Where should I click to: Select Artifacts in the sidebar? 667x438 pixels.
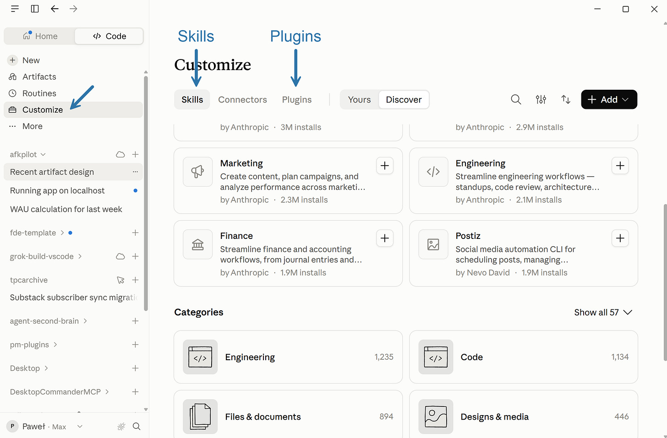73,77
